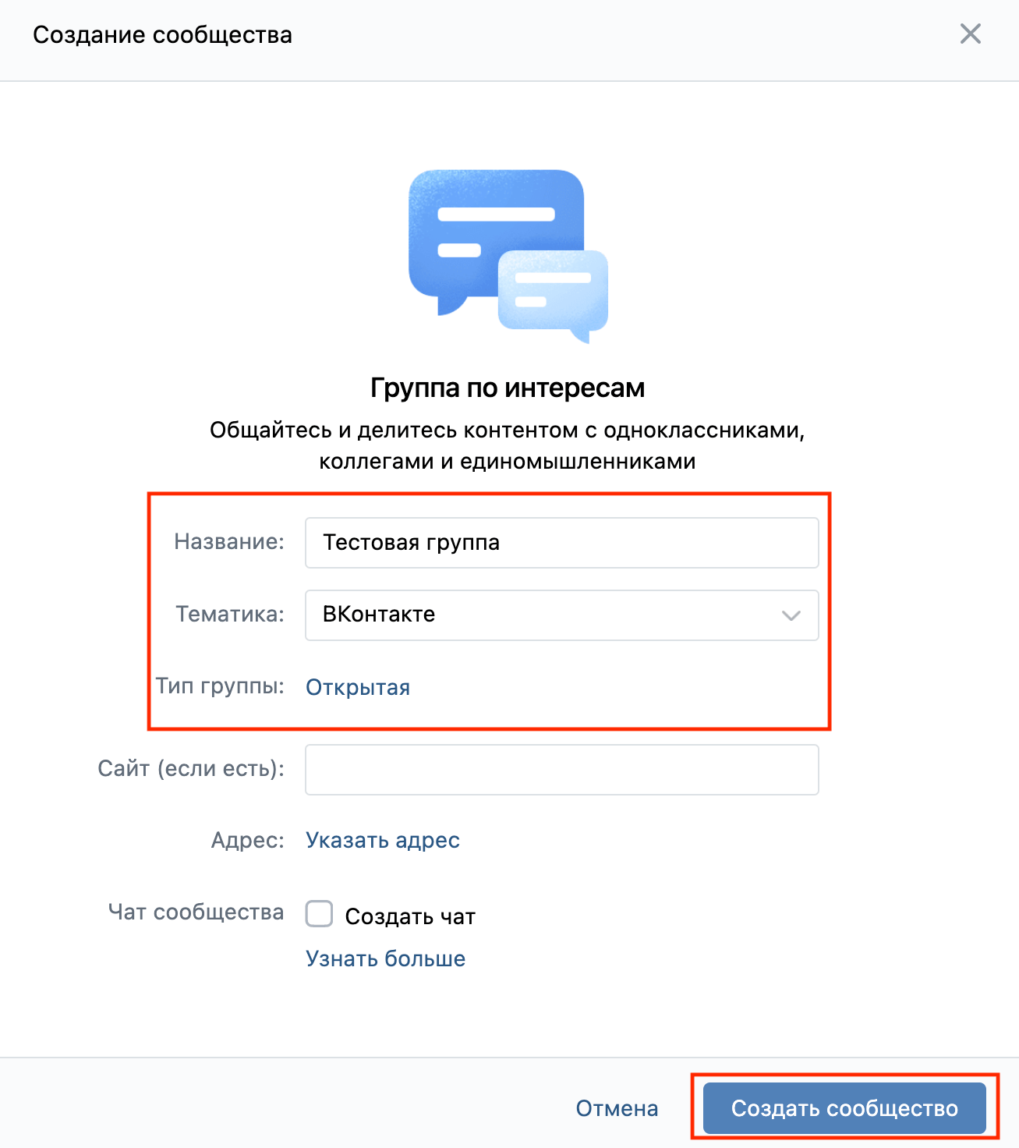
Task: Click the Создание сообщества dialog title
Action: click(162, 35)
